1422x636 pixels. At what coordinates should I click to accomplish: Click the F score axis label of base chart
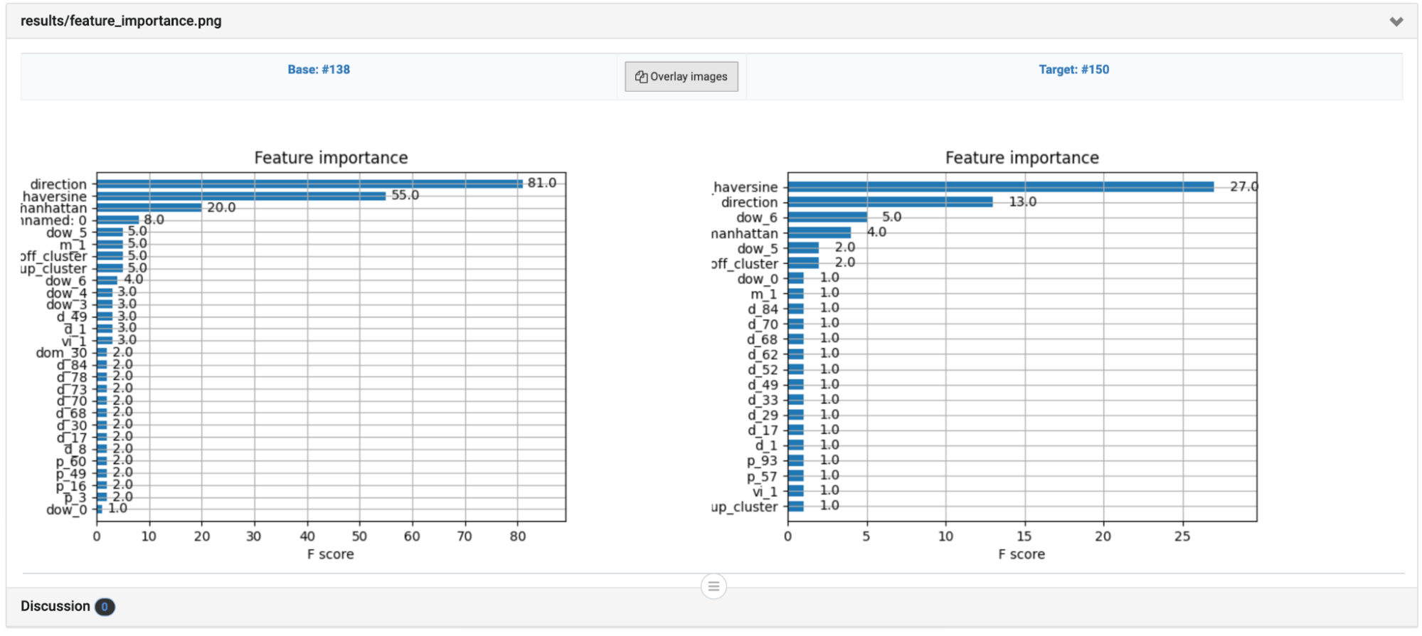pos(330,554)
